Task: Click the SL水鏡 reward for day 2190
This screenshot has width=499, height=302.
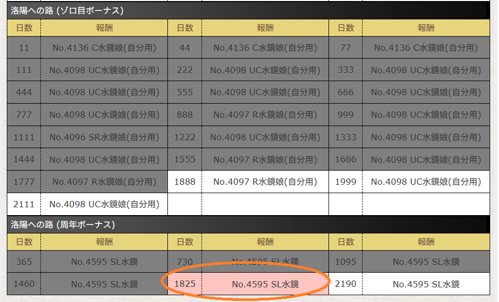Action: pyautogui.click(x=426, y=284)
